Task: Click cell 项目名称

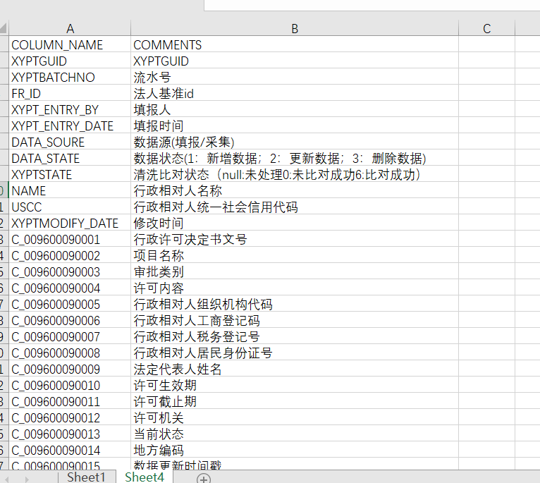Action: tap(295, 255)
